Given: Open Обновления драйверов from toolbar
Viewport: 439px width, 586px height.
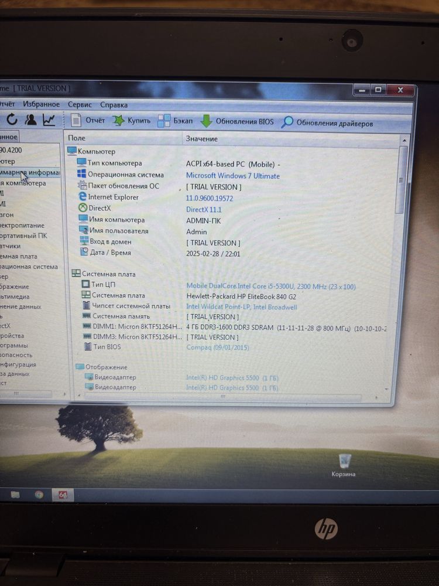Looking at the screenshot, I should [x=327, y=123].
